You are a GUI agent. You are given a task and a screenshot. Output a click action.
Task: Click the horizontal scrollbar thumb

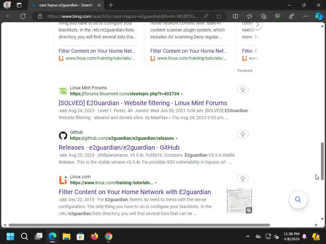coord(139,225)
